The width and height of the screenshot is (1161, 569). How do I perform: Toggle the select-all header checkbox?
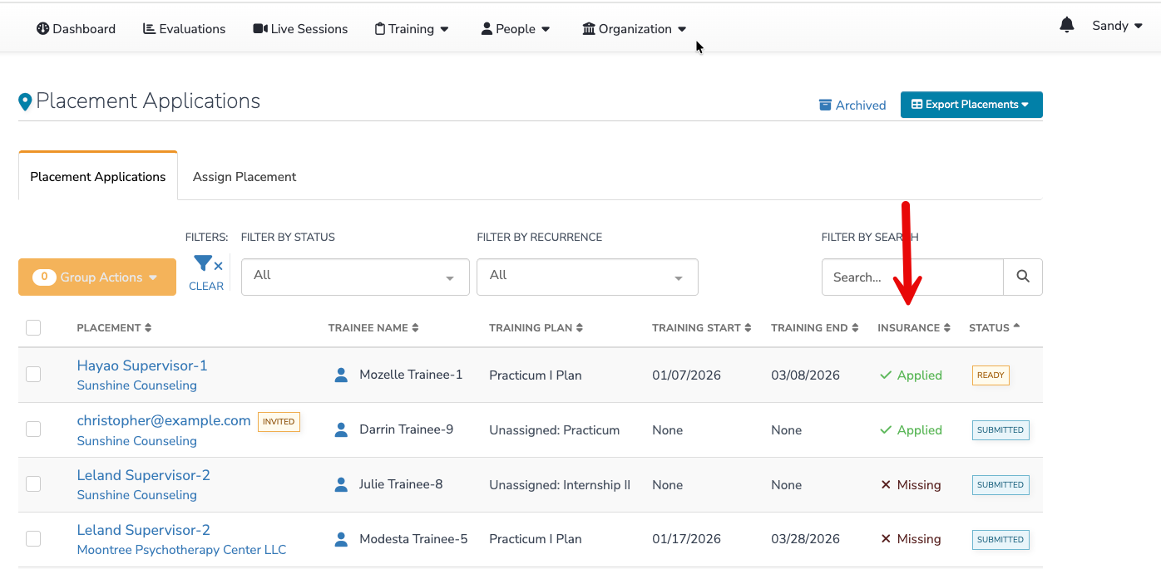click(x=33, y=327)
